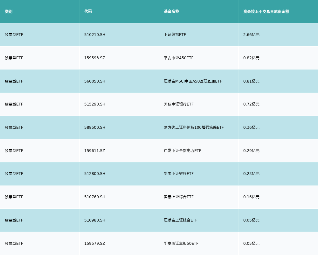
Task: Click 股票型ETF in the 510210.SH row
Action: pos(14,35)
